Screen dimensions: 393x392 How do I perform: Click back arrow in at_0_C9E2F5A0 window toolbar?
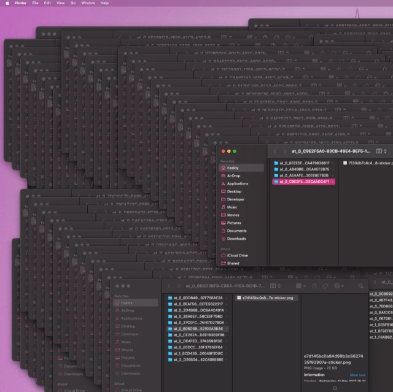(275, 151)
